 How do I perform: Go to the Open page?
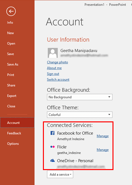point(11,43)
